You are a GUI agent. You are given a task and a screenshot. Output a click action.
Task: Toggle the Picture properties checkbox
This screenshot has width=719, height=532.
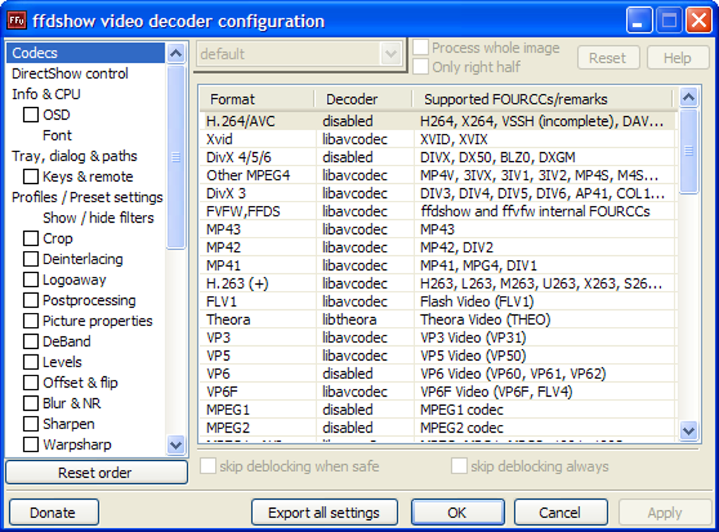31,321
